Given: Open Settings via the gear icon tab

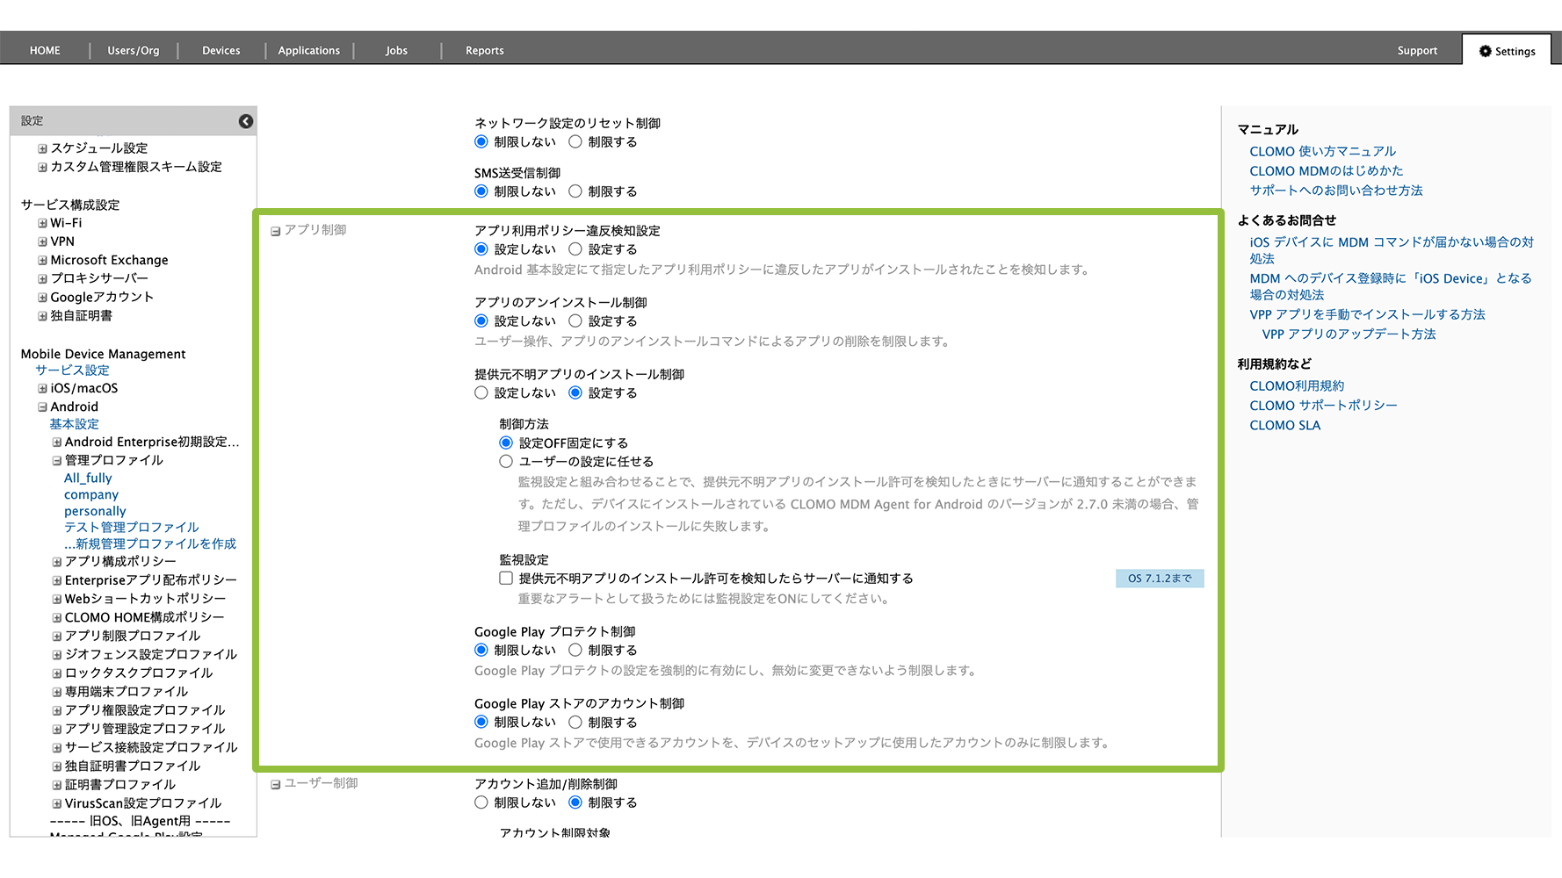Looking at the screenshot, I should coord(1507,51).
